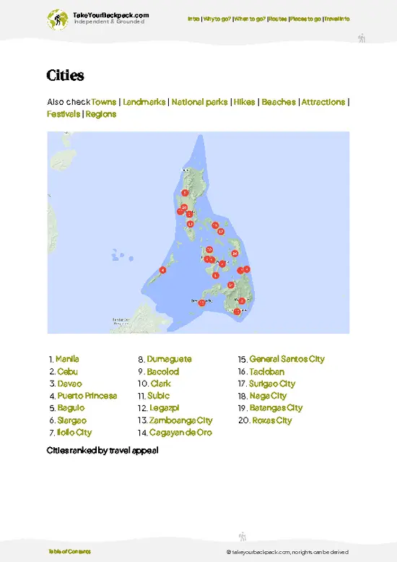Click the 'Cities' page heading
397x562 pixels.
click(x=65, y=75)
